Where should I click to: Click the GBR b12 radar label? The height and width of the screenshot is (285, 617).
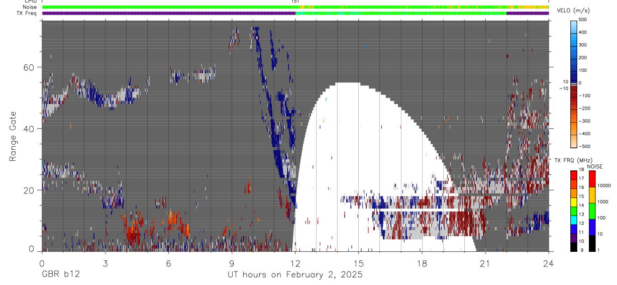click(x=60, y=275)
